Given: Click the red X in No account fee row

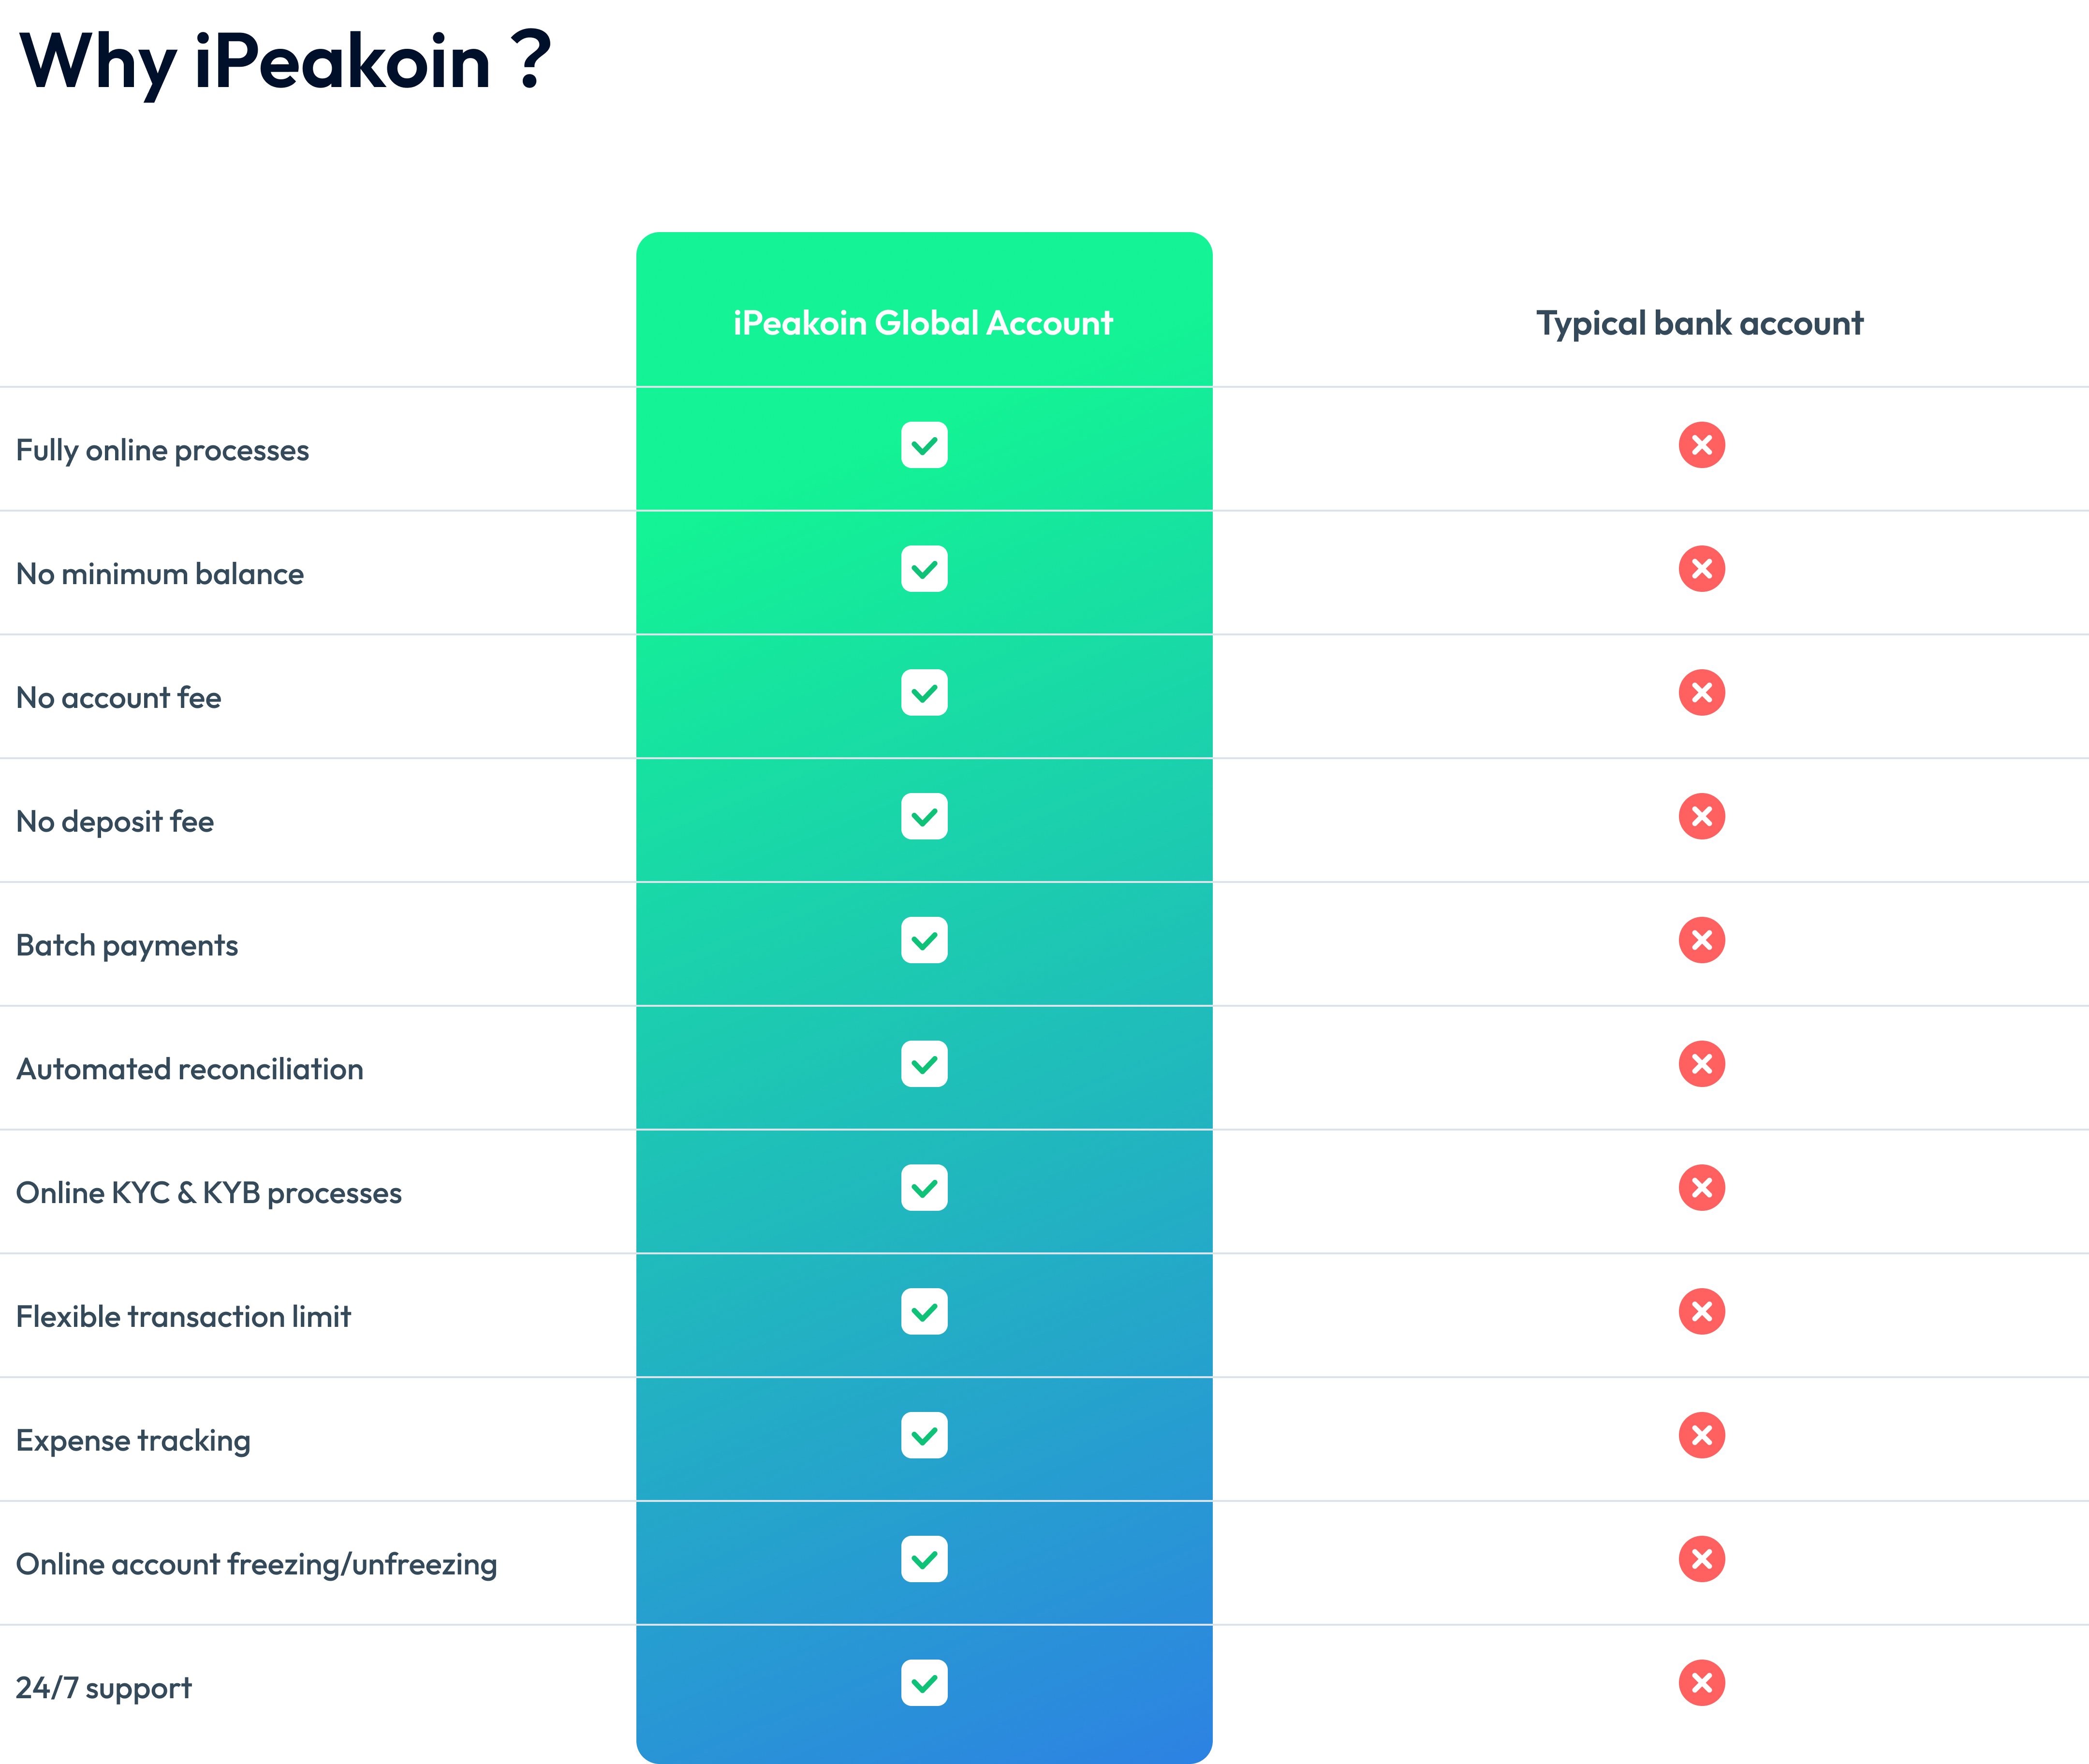Looking at the screenshot, I should (x=1701, y=693).
